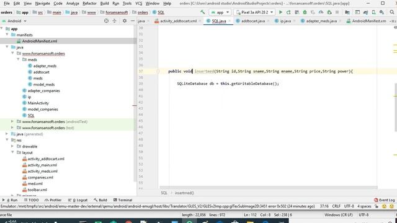Open the TODO tool window
397x223 pixels.
pyautogui.click(x=32, y=200)
